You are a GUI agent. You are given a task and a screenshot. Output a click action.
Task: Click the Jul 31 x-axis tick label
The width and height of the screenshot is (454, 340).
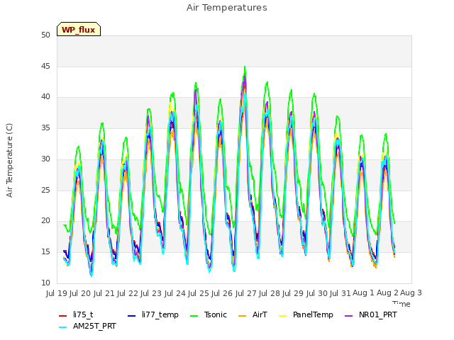(x=340, y=293)
